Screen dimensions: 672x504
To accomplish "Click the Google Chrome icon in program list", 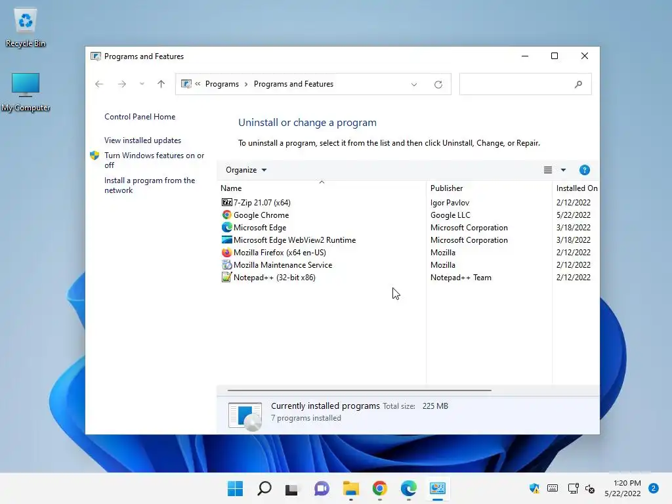I will 226,215.
